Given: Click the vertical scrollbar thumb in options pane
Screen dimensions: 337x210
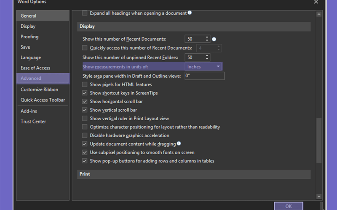Looking at the screenshot, I should (x=319, y=140).
